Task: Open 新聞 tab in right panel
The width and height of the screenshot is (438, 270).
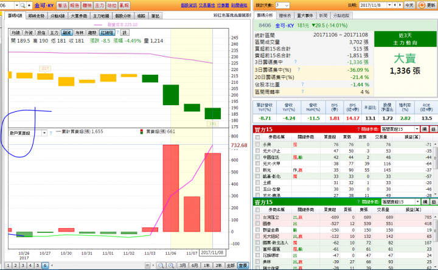Action: [323, 16]
